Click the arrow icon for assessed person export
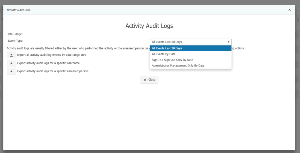 click(x=11, y=71)
